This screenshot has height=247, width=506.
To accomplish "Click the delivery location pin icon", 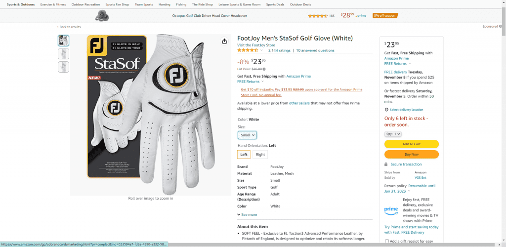I will click(x=386, y=110).
